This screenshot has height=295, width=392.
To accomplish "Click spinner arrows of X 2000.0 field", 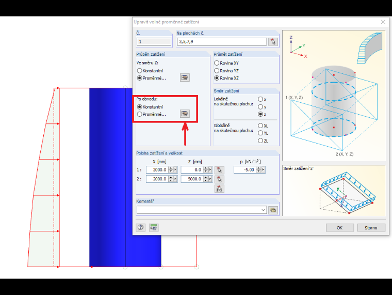I will pyautogui.click(x=171, y=170).
